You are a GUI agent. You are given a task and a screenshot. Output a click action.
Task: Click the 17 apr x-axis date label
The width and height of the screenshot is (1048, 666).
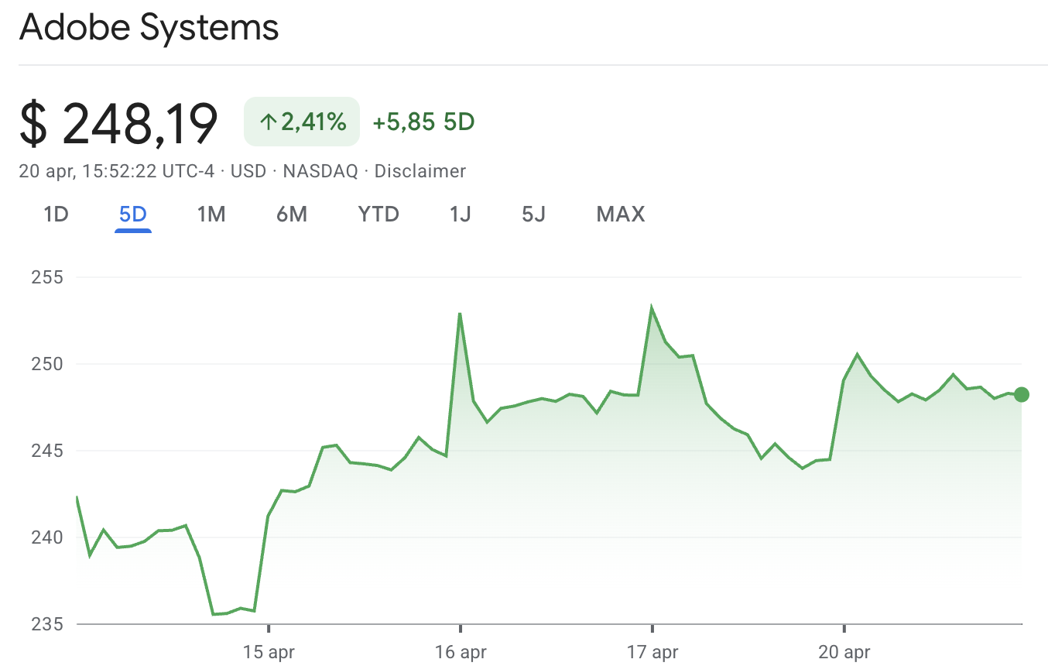tap(652, 652)
